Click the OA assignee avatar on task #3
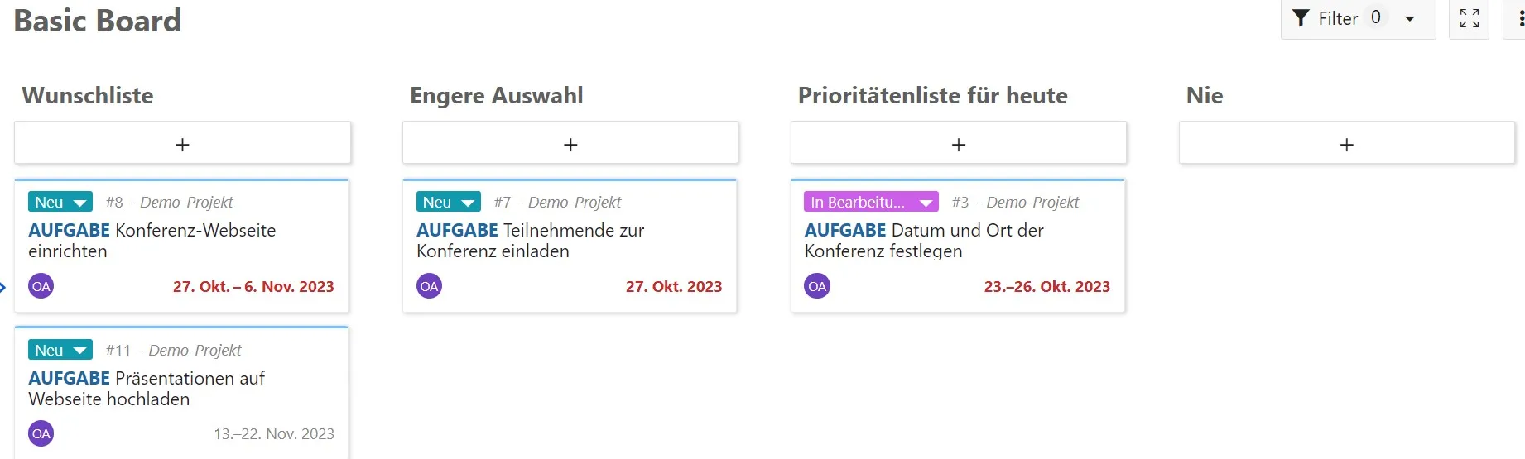Image resolution: width=1525 pixels, height=459 pixels. (x=817, y=286)
